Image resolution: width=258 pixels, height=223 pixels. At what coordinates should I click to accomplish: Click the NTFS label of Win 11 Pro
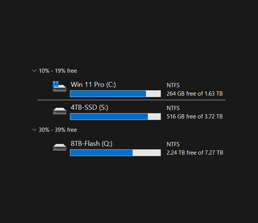[173, 85]
